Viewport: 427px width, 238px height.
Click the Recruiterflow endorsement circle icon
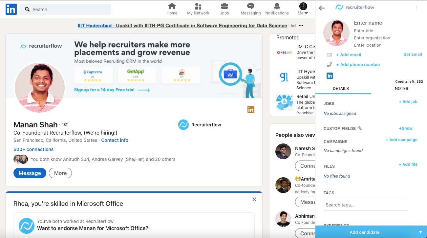click(27, 226)
